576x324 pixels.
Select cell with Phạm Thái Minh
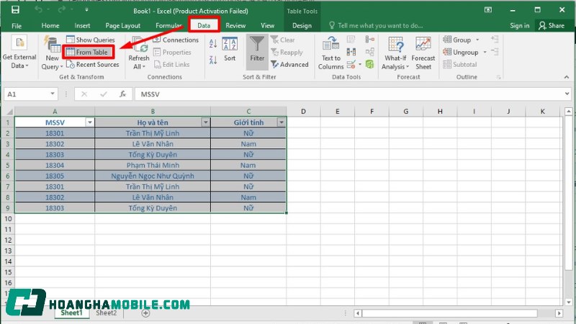tap(153, 166)
